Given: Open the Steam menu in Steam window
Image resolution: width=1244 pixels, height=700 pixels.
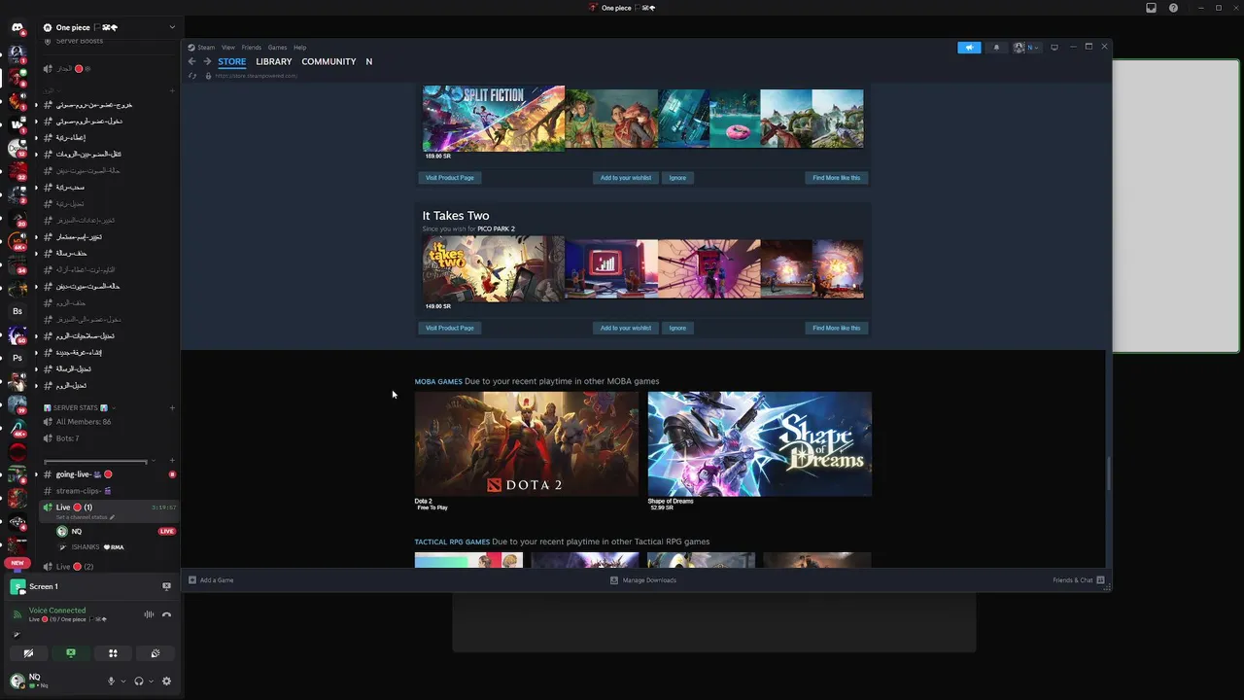Looking at the screenshot, I should [x=206, y=47].
